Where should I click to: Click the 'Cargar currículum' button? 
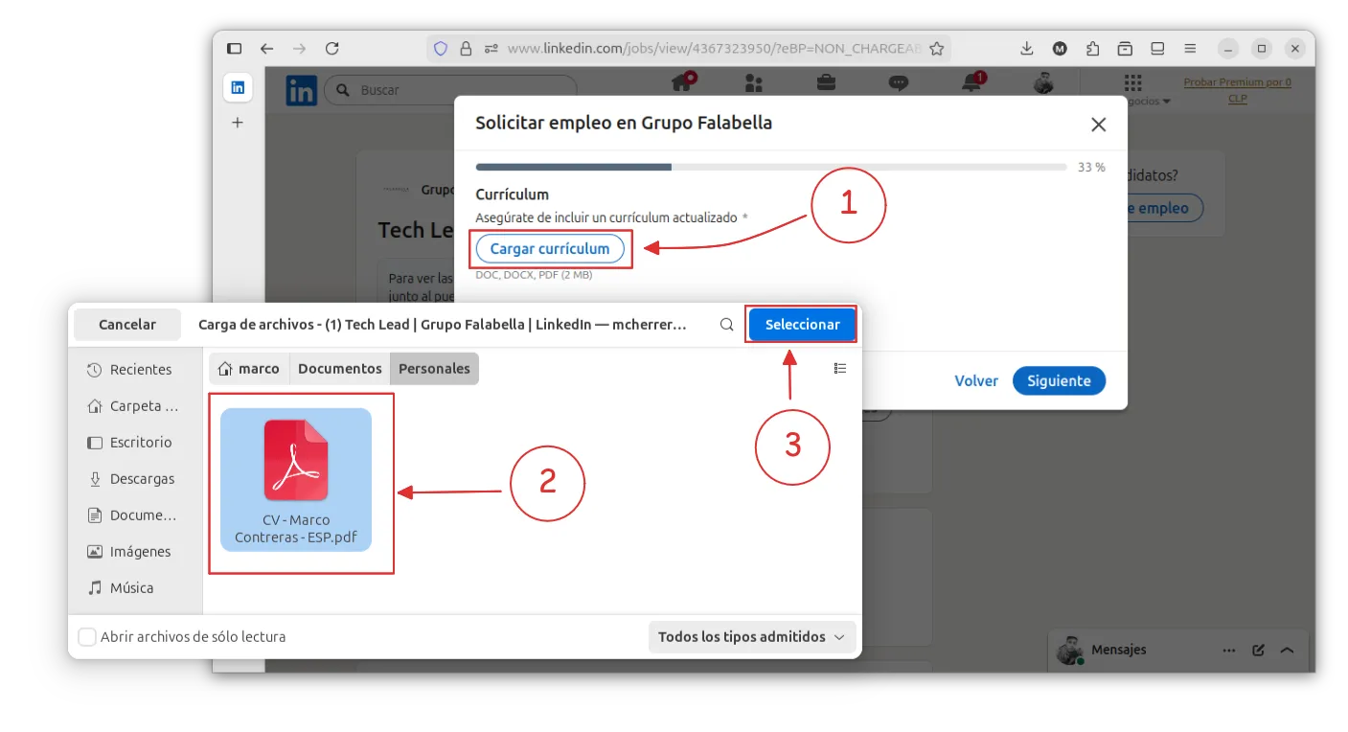[x=550, y=248]
